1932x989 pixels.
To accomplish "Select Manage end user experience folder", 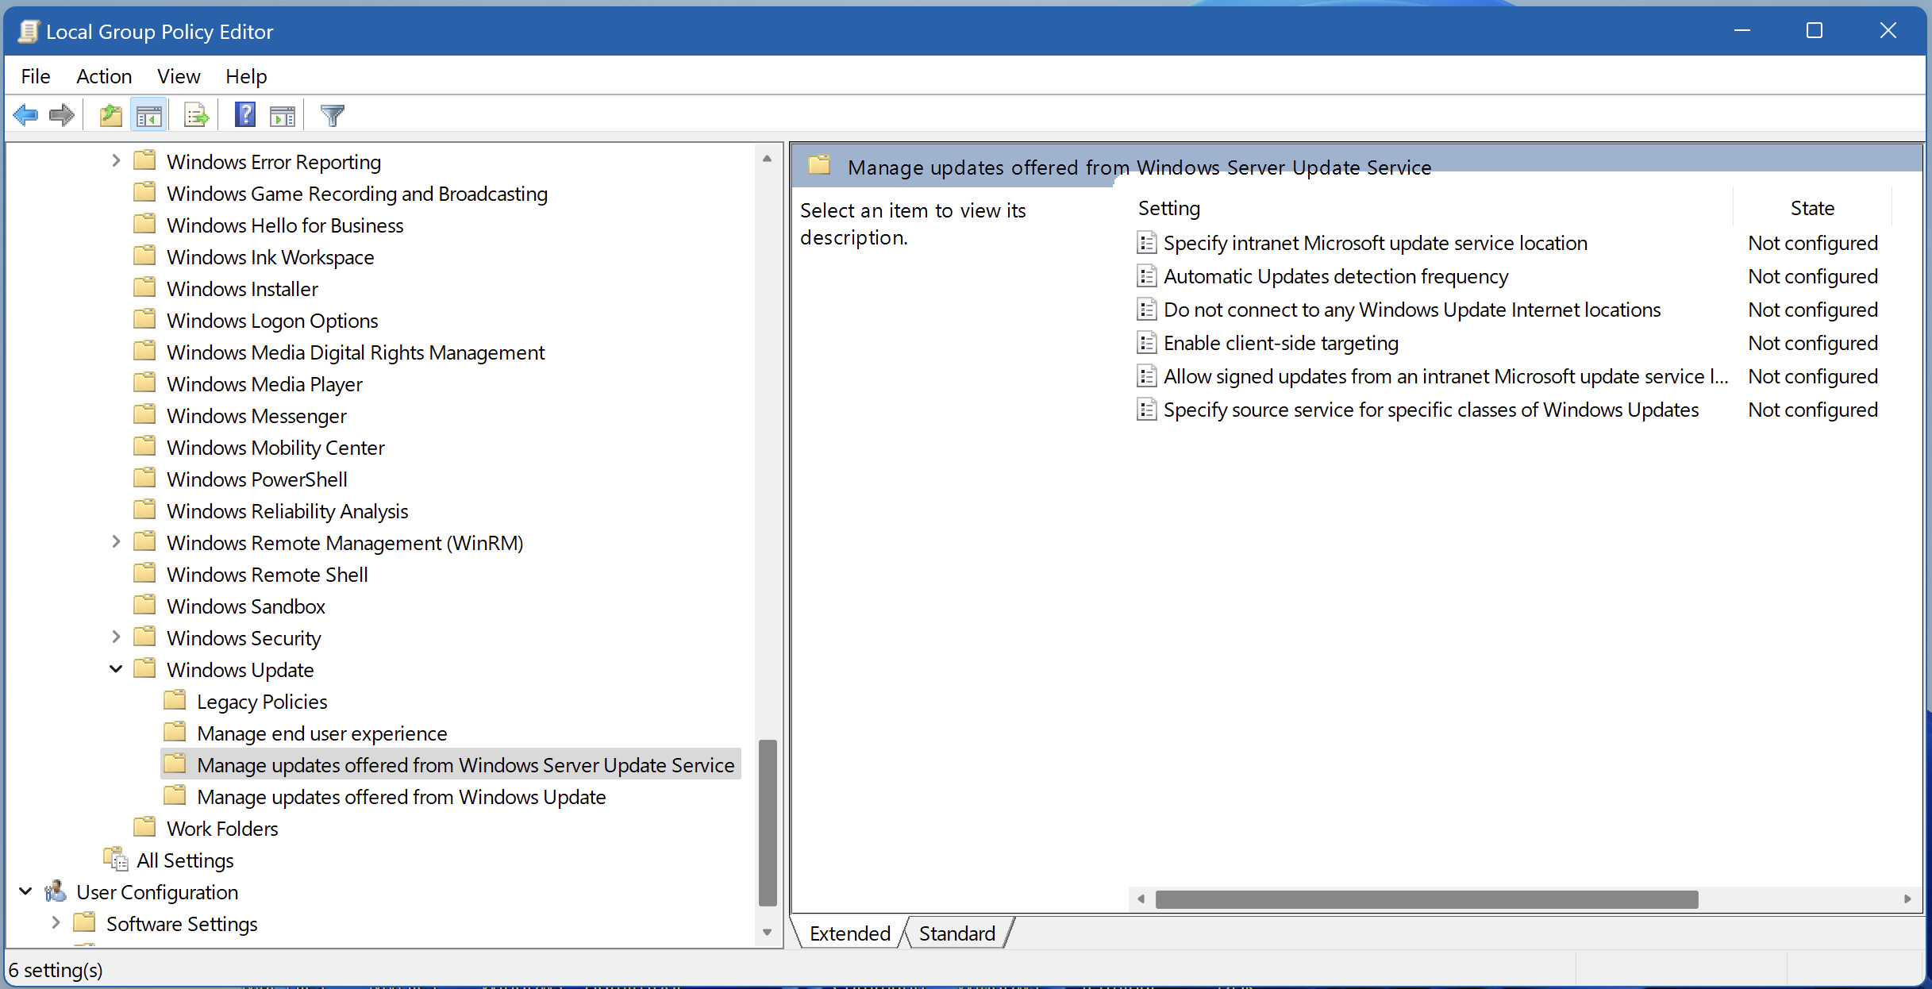I will pos(321,733).
